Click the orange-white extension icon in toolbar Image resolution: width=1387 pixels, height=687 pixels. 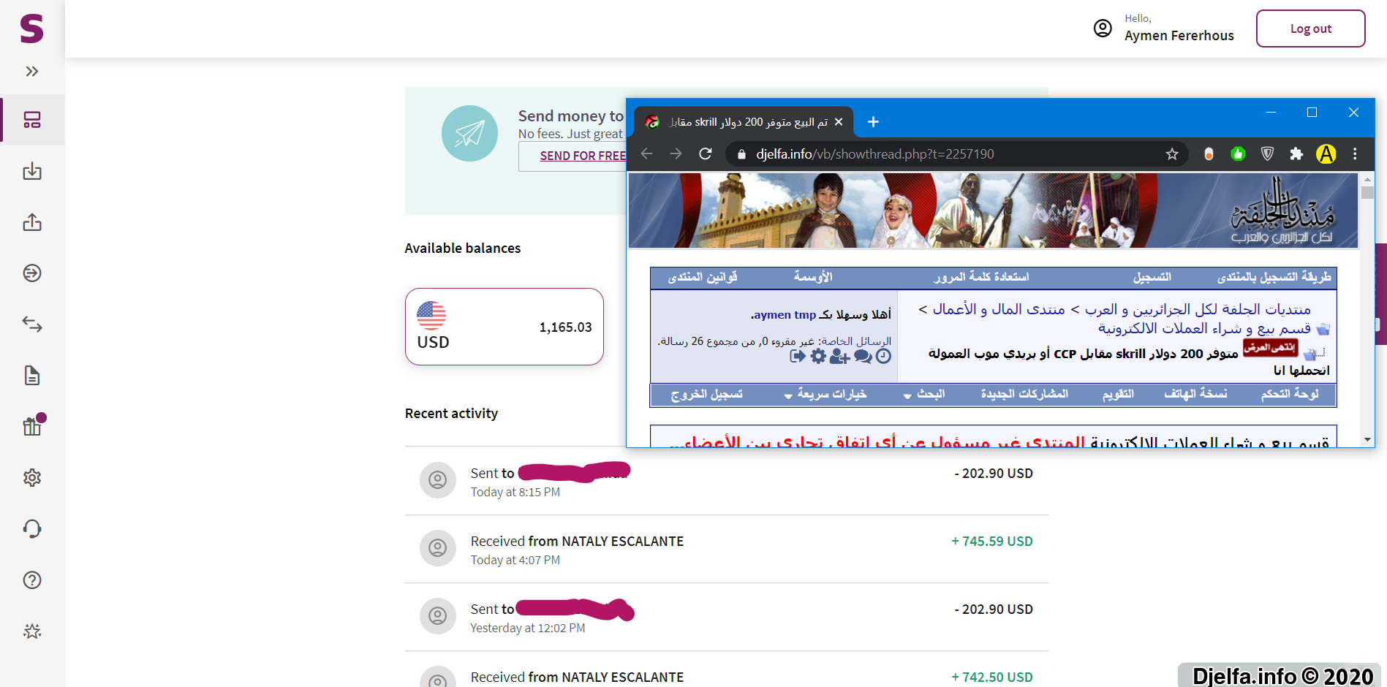click(1209, 153)
